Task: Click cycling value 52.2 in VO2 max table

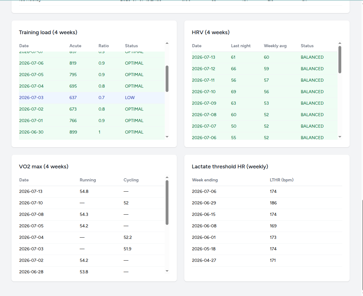Action: tap(127, 237)
